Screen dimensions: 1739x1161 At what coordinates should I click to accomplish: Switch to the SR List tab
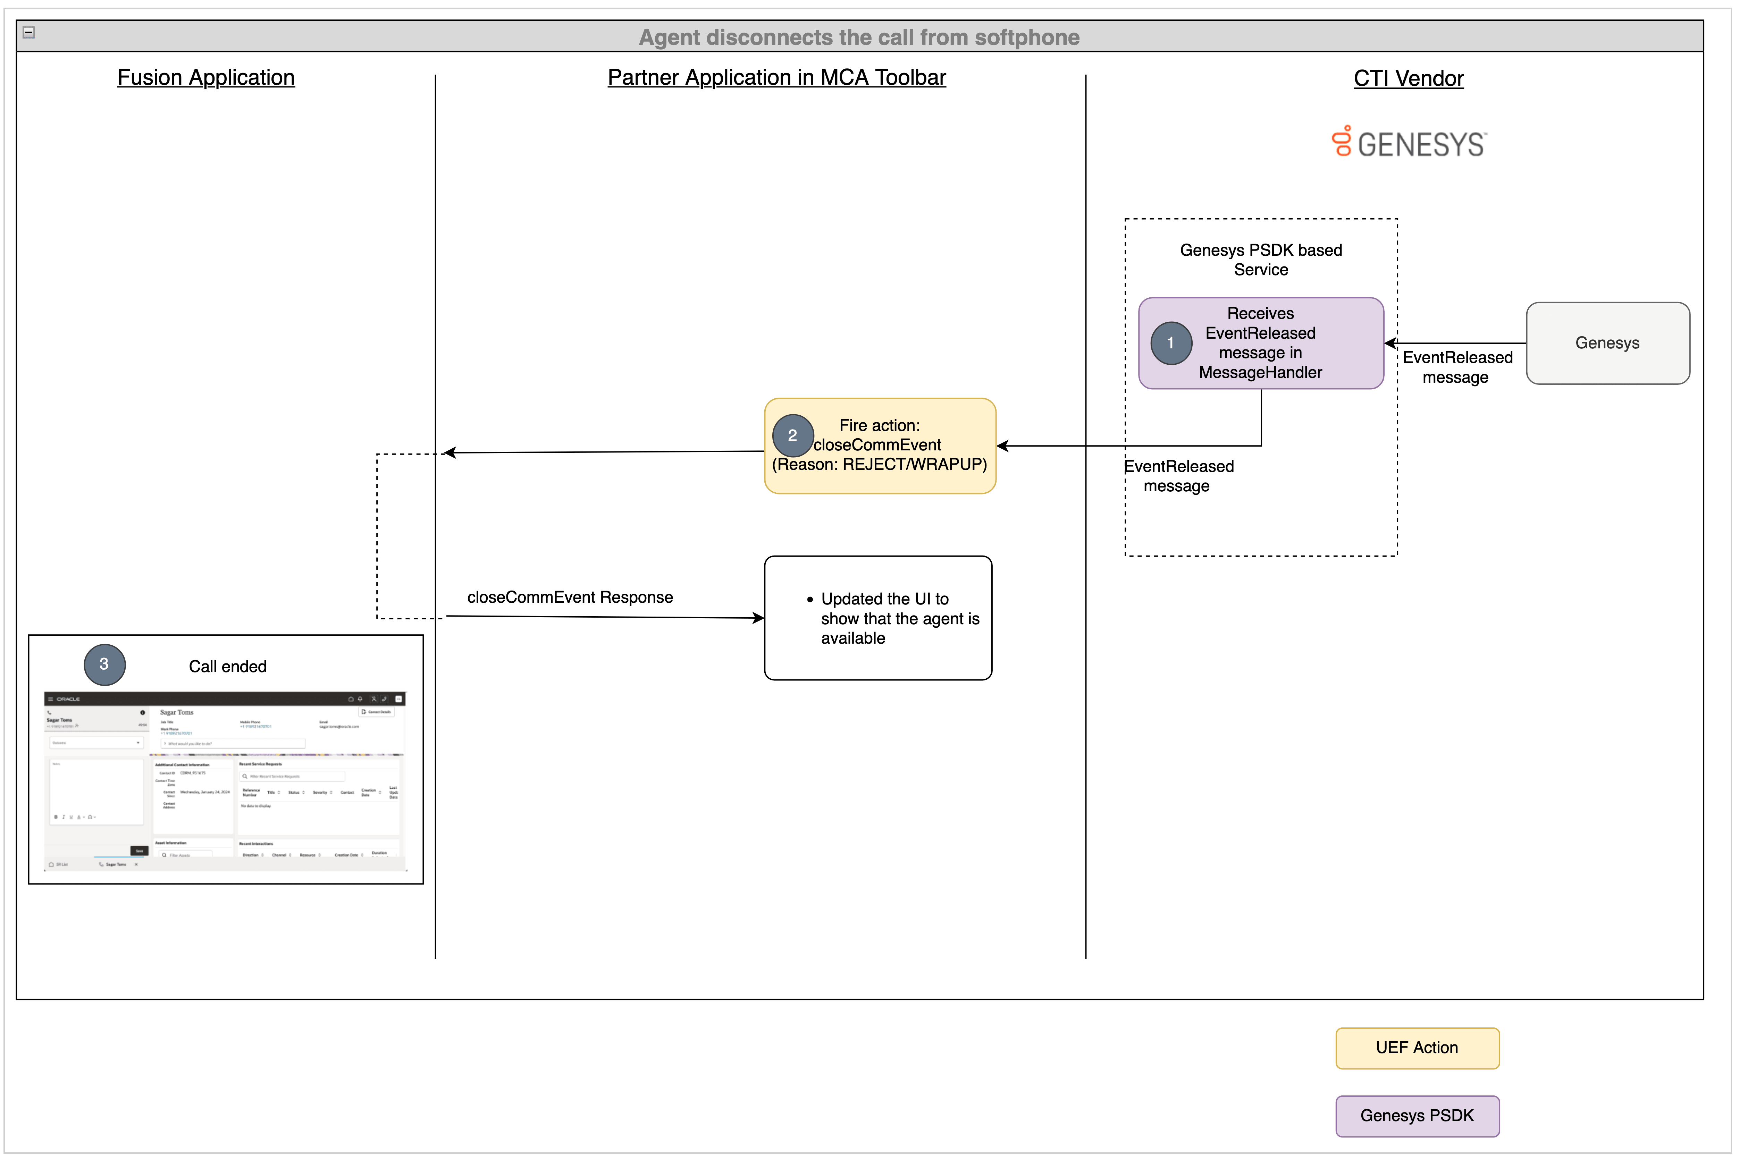(x=59, y=864)
